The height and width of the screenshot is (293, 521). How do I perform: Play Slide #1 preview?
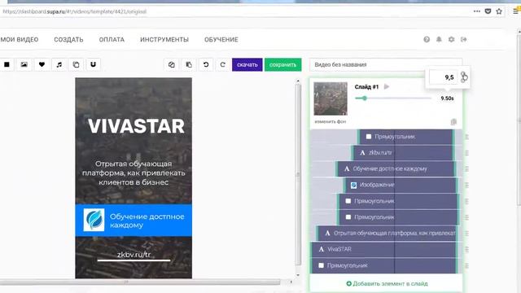387,87
